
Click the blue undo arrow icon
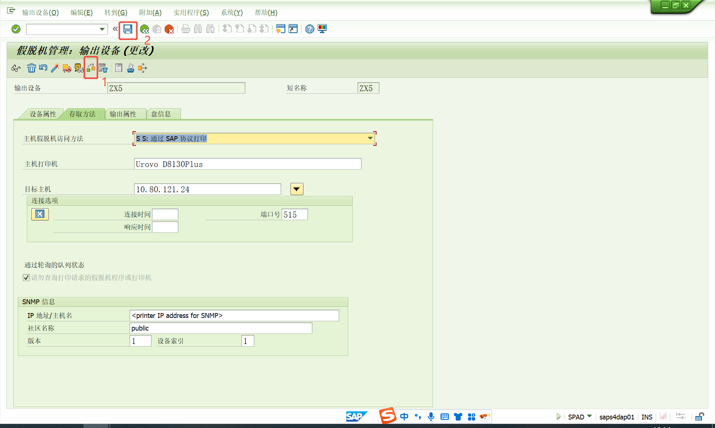coord(43,68)
